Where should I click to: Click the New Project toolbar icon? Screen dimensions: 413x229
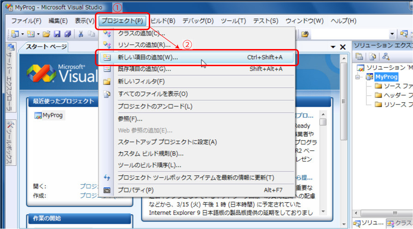point(14,34)
